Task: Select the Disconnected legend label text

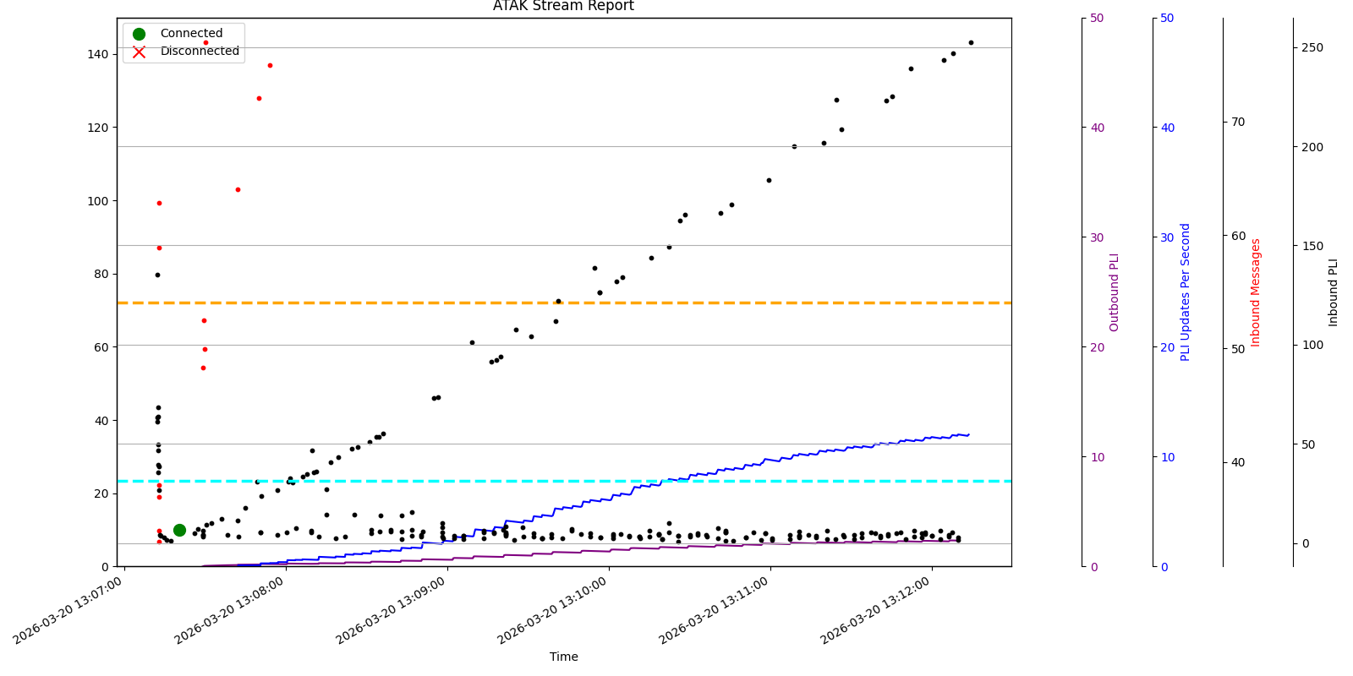Action: [x=200, y=52]
